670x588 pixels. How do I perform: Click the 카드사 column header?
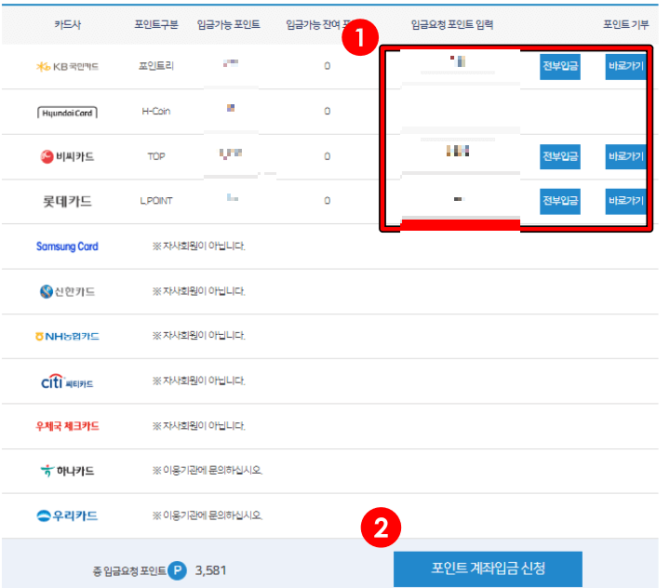click(x=68, y=25)
